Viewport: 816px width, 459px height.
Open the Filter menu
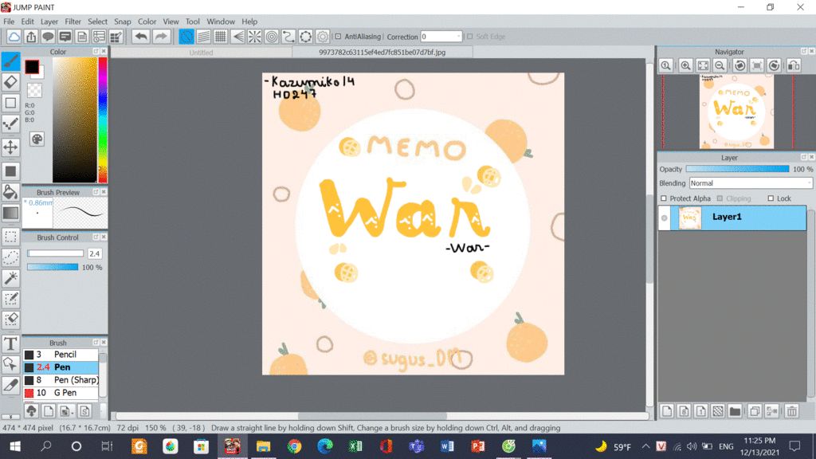click(x=73, y=22)
